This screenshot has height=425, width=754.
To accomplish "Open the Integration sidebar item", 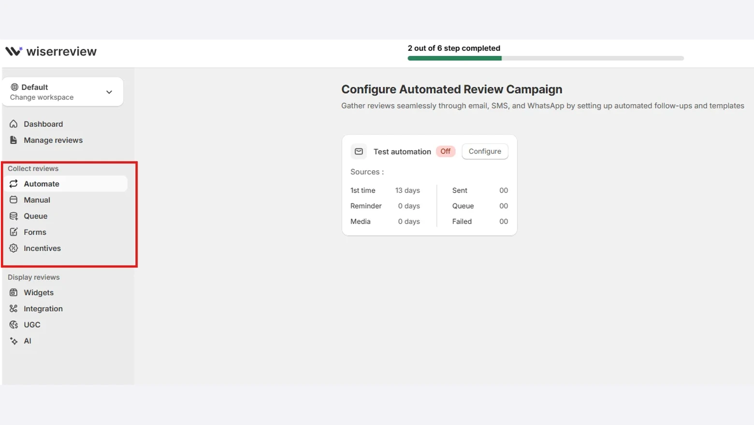I will 43,309.
